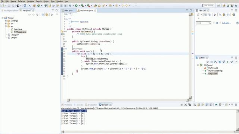Click Link with Editor in Navigator panel
239x134 pixels.
[x=47, y=15]
